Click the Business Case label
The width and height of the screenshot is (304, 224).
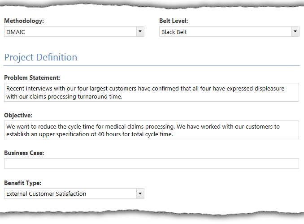24,153
